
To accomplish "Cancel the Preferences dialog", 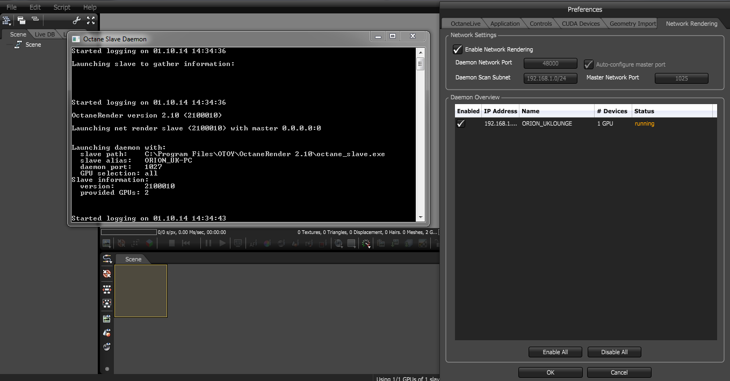I will tap(619, 372).
